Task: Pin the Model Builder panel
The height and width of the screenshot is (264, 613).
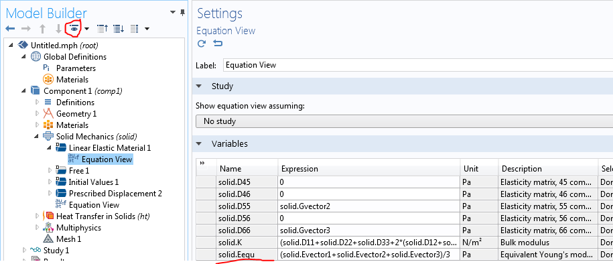Action: pos(182,13)
